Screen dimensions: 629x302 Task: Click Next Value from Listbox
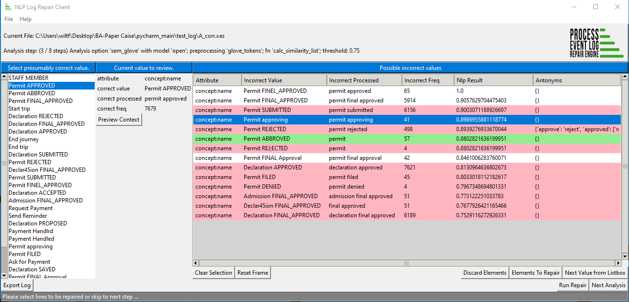tap(595, 273)
